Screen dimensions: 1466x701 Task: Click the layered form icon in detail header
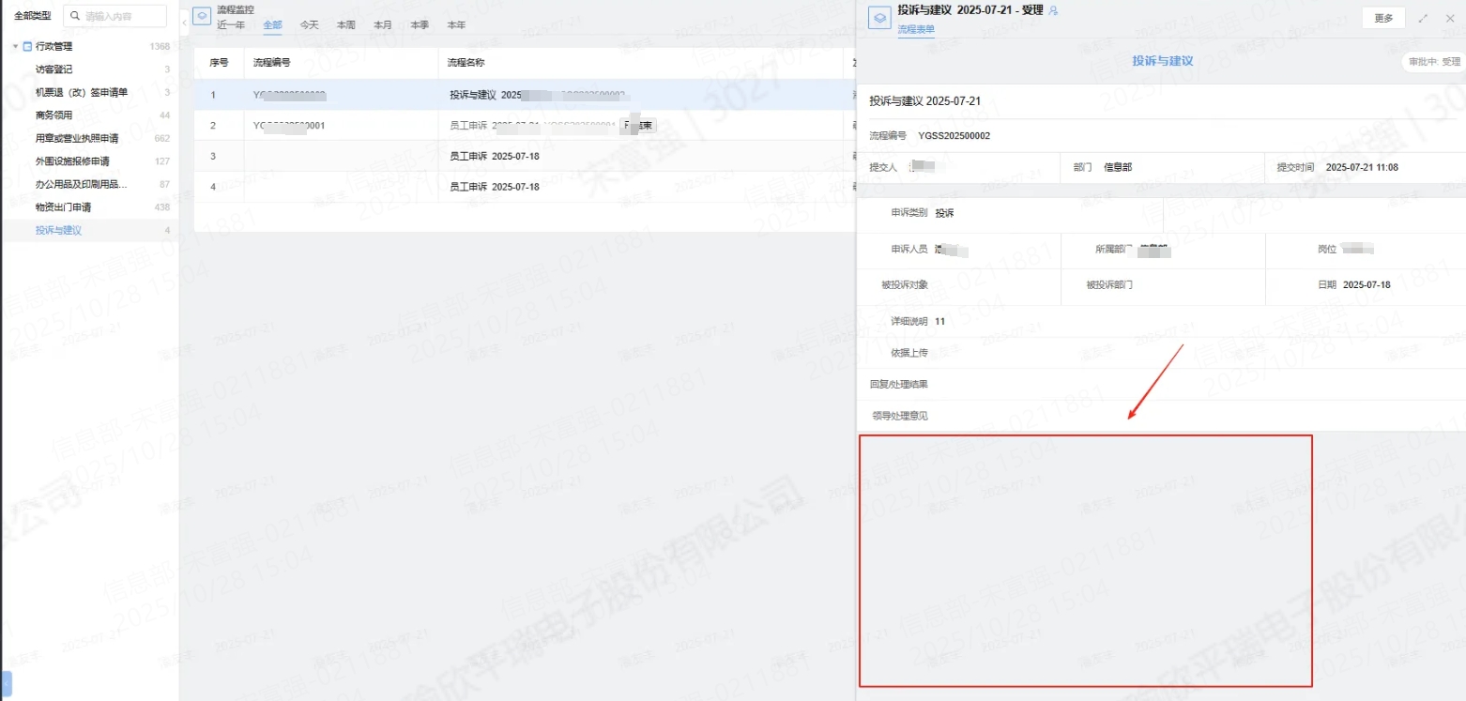pyautogui.click(x=878, y=18)
